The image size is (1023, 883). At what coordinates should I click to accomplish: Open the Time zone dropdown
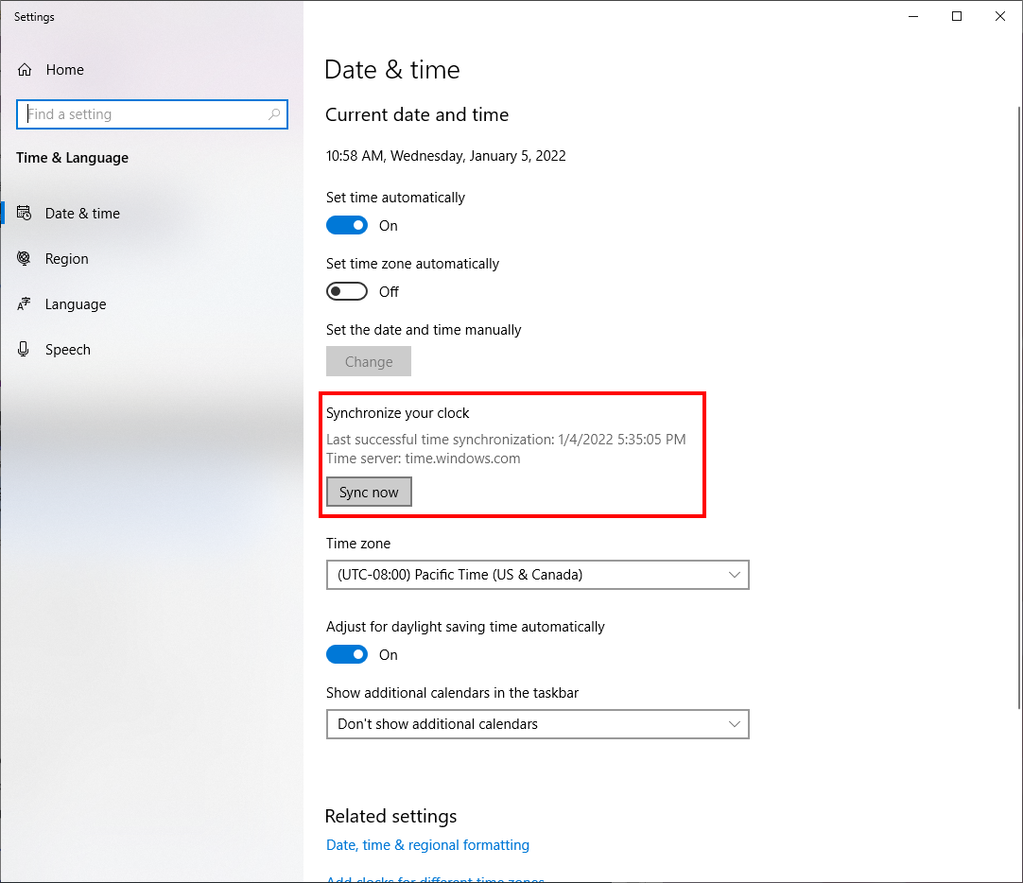click(537, 575)
